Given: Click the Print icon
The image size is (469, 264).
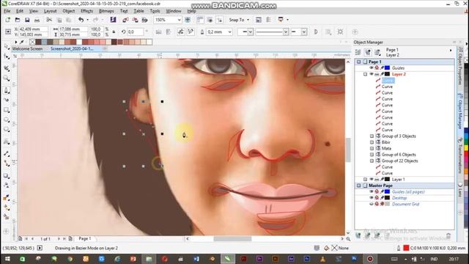Looking at the screenshot, I should (37, 20).
